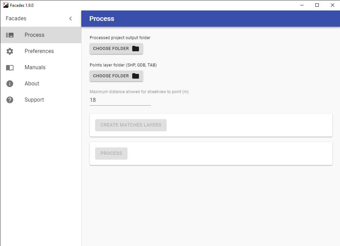Click the Preferences gear icon

(x=10, y=51)
